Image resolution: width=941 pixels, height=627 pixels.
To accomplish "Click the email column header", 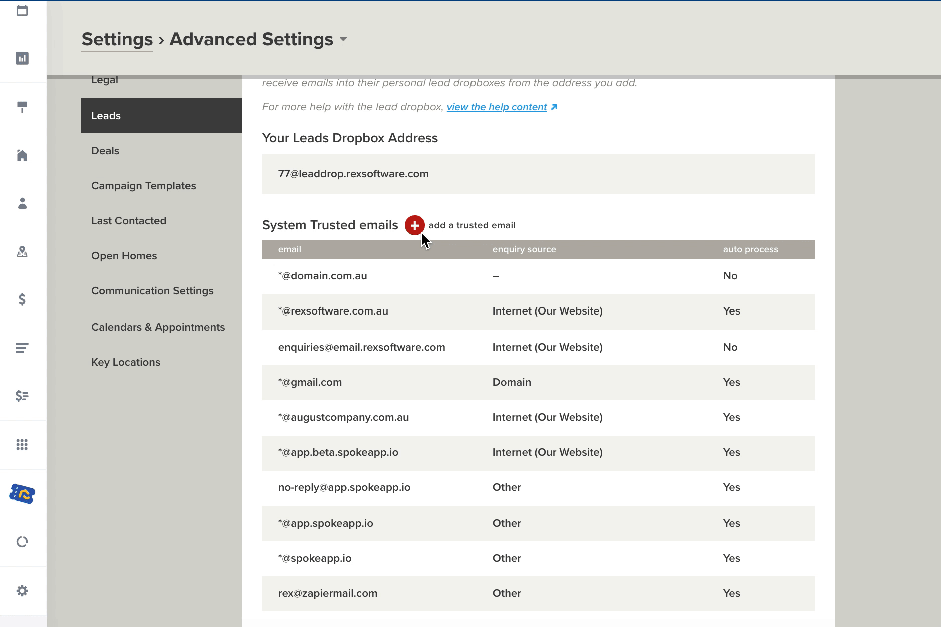I will point(290,249).
